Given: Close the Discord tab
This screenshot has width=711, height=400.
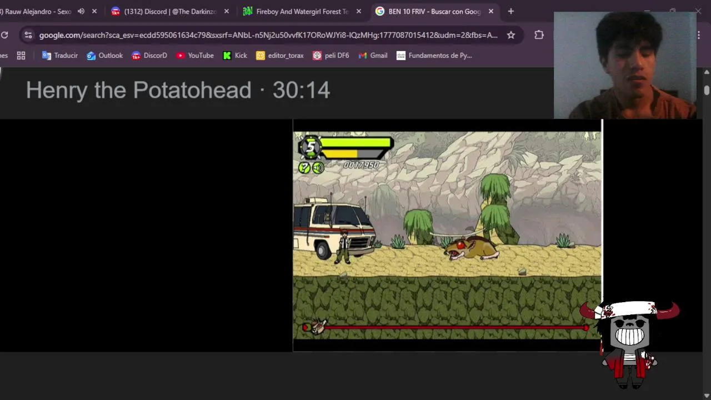Looking at the screenshot, I should click(x=227, y=11).
